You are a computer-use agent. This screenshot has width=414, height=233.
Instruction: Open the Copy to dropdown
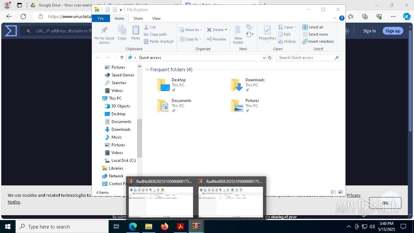pyautogui.click(x=191, y=39)
